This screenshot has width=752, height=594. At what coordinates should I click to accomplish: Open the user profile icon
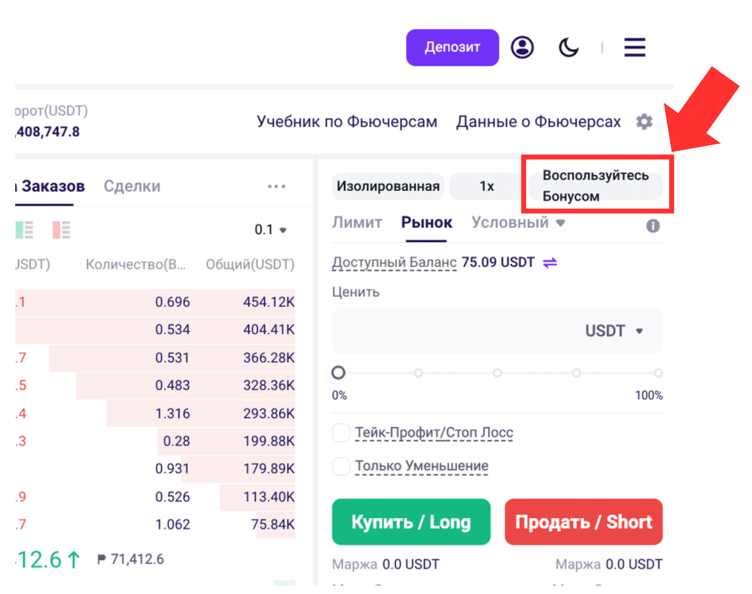(x=522, y=47)
